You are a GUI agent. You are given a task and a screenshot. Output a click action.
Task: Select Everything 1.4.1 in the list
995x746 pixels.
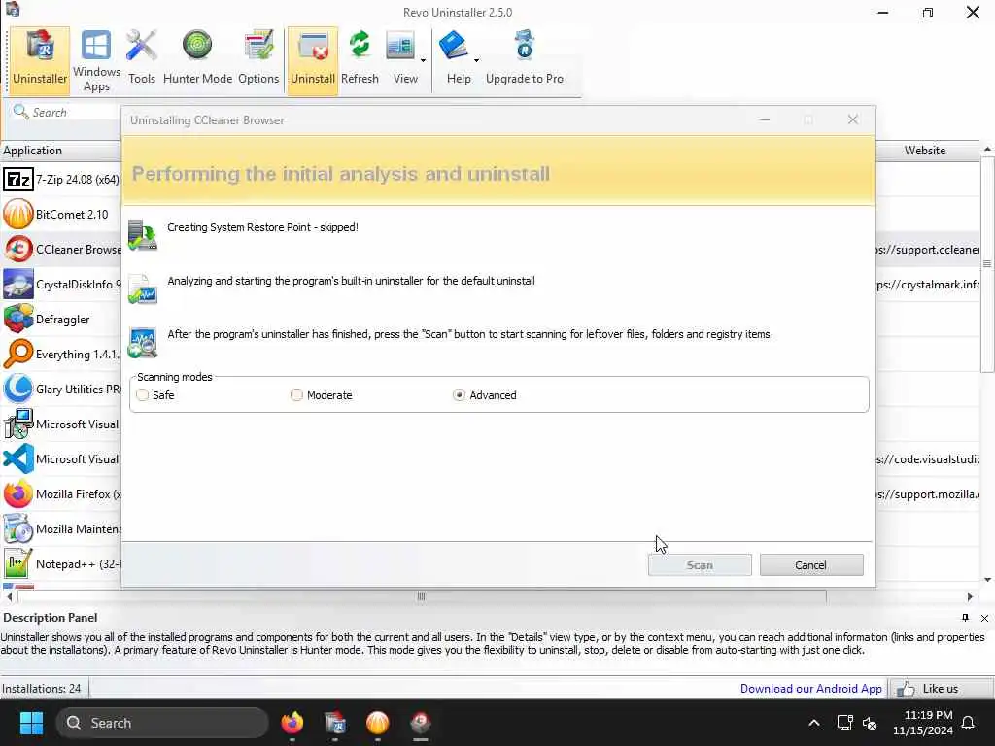tap(61, 354)
